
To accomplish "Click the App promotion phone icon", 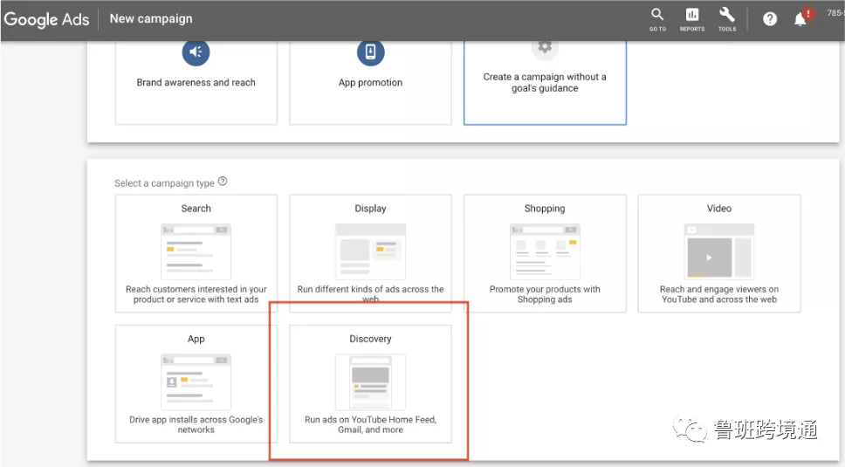I will 370,52.
